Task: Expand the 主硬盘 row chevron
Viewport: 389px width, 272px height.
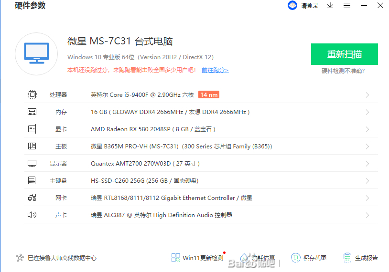Action: point(367,181)
